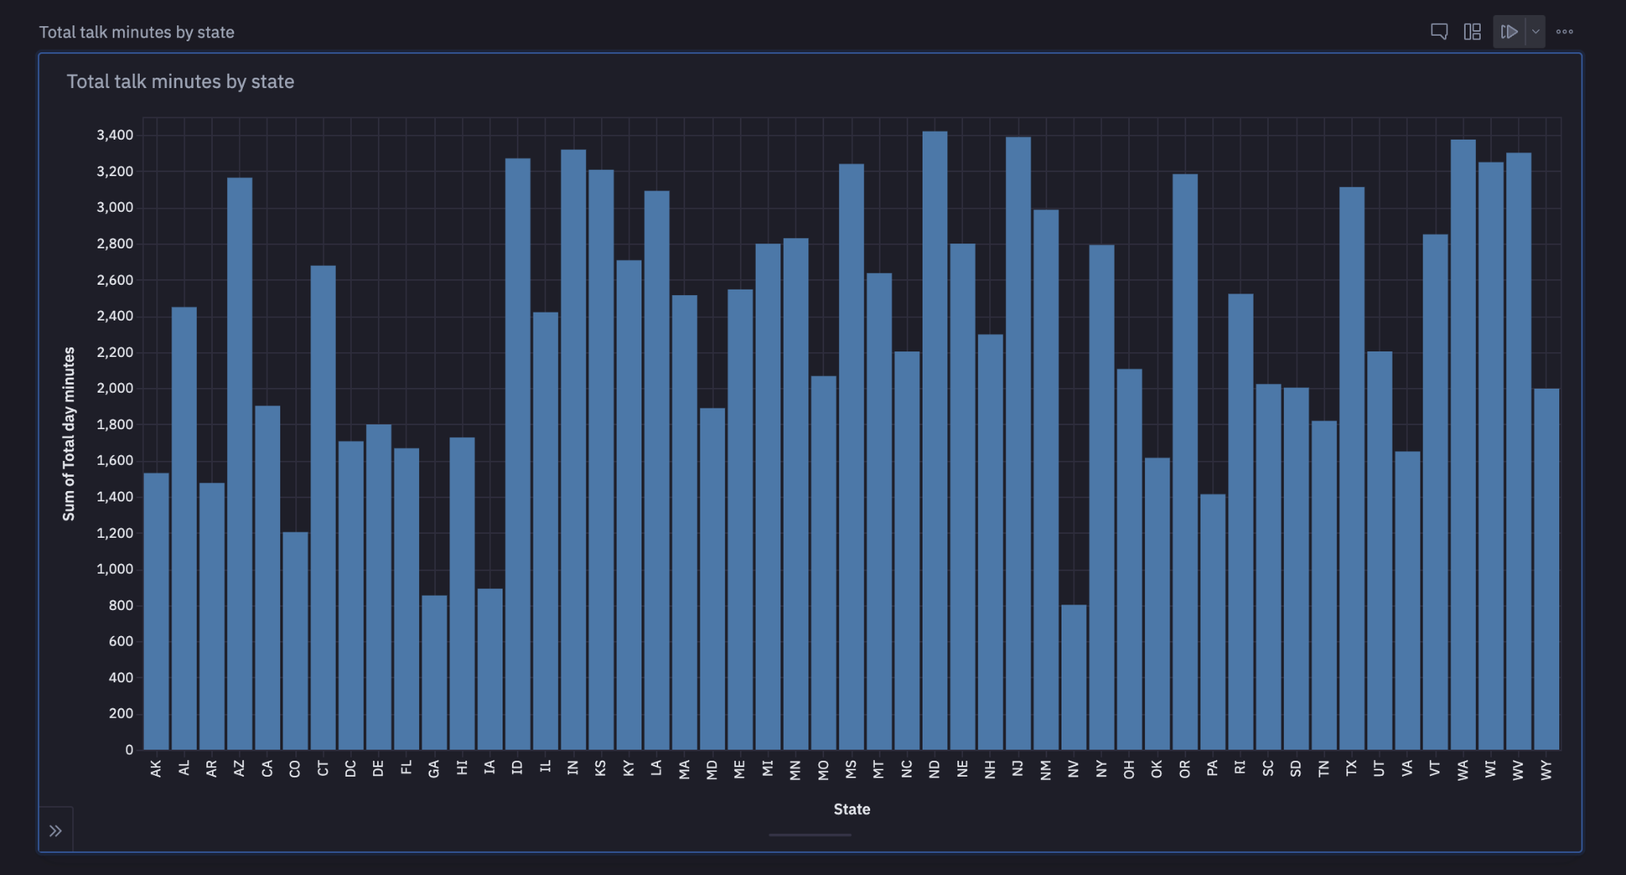The height and width of the screenshot is (875, 1626).
Task: Click the 'NV' x-axis label
Action: 1073,769
